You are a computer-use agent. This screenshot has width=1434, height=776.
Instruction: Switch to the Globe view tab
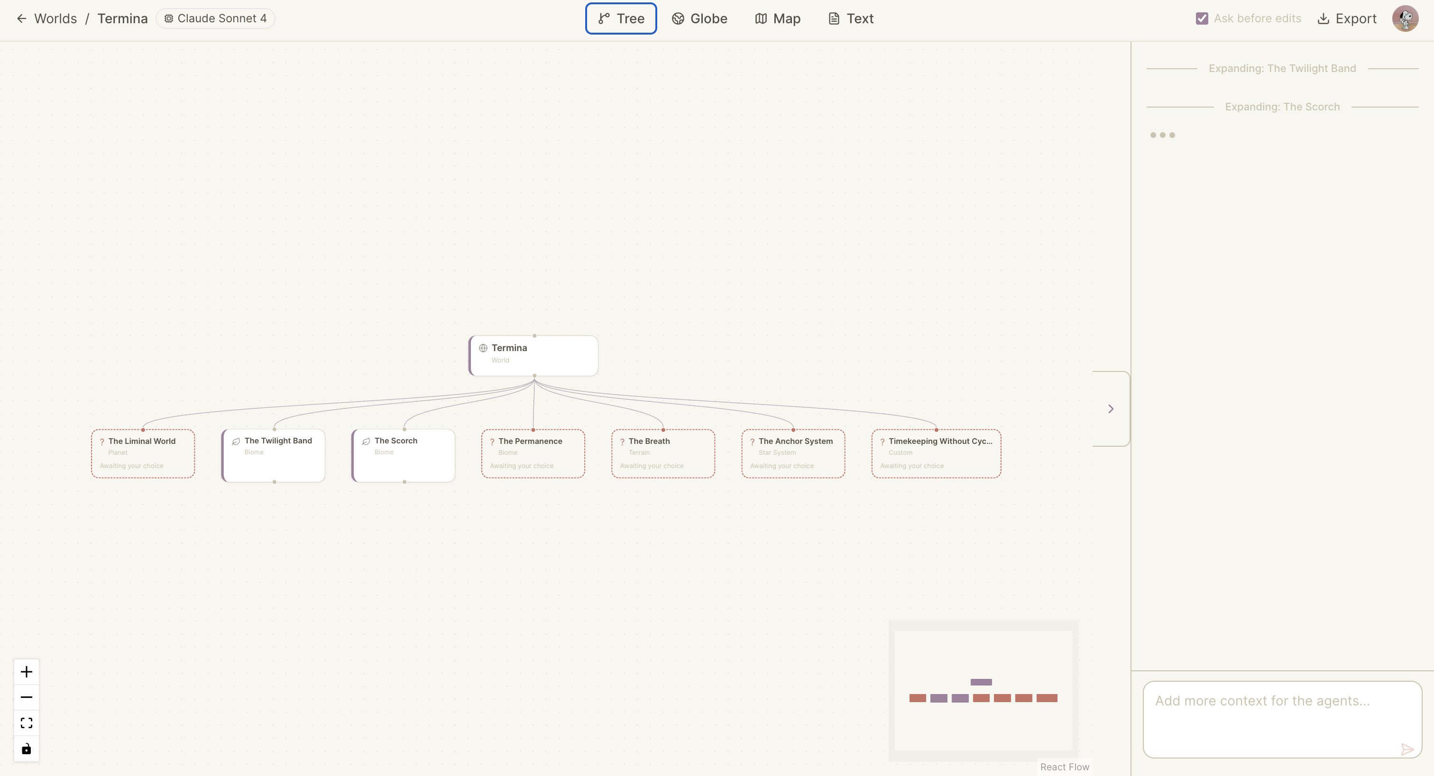click(x=699, y=19)
